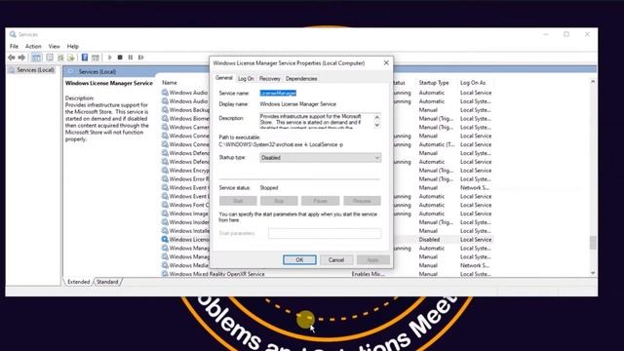
Task: Click the Start parameters input field
Action: coord(325,233)
